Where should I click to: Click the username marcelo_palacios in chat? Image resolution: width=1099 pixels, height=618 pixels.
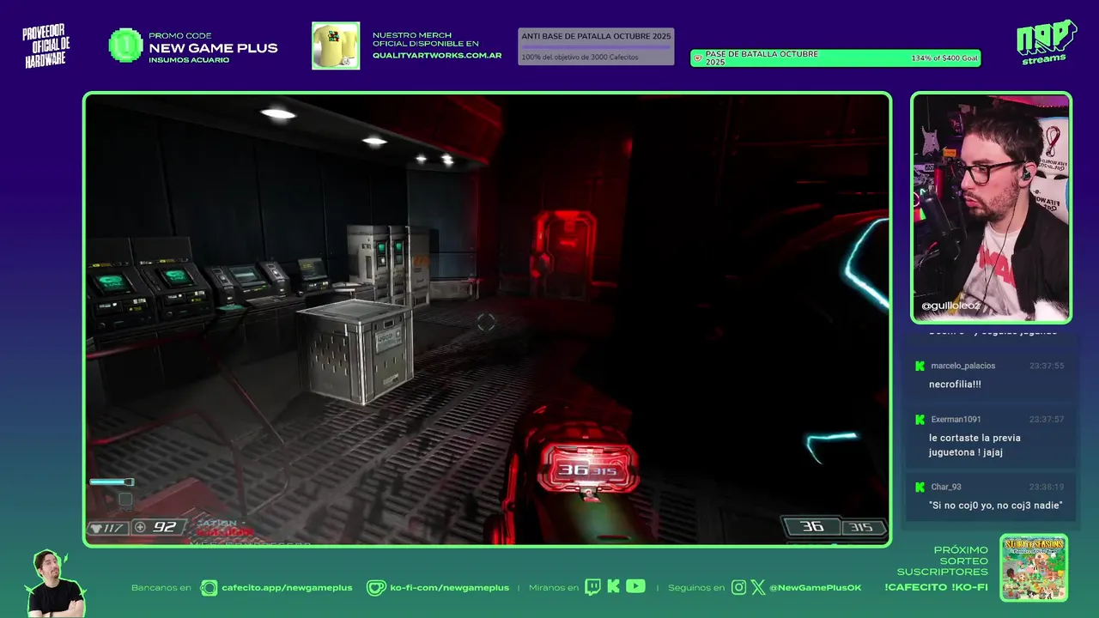click(x=962, y=366)
